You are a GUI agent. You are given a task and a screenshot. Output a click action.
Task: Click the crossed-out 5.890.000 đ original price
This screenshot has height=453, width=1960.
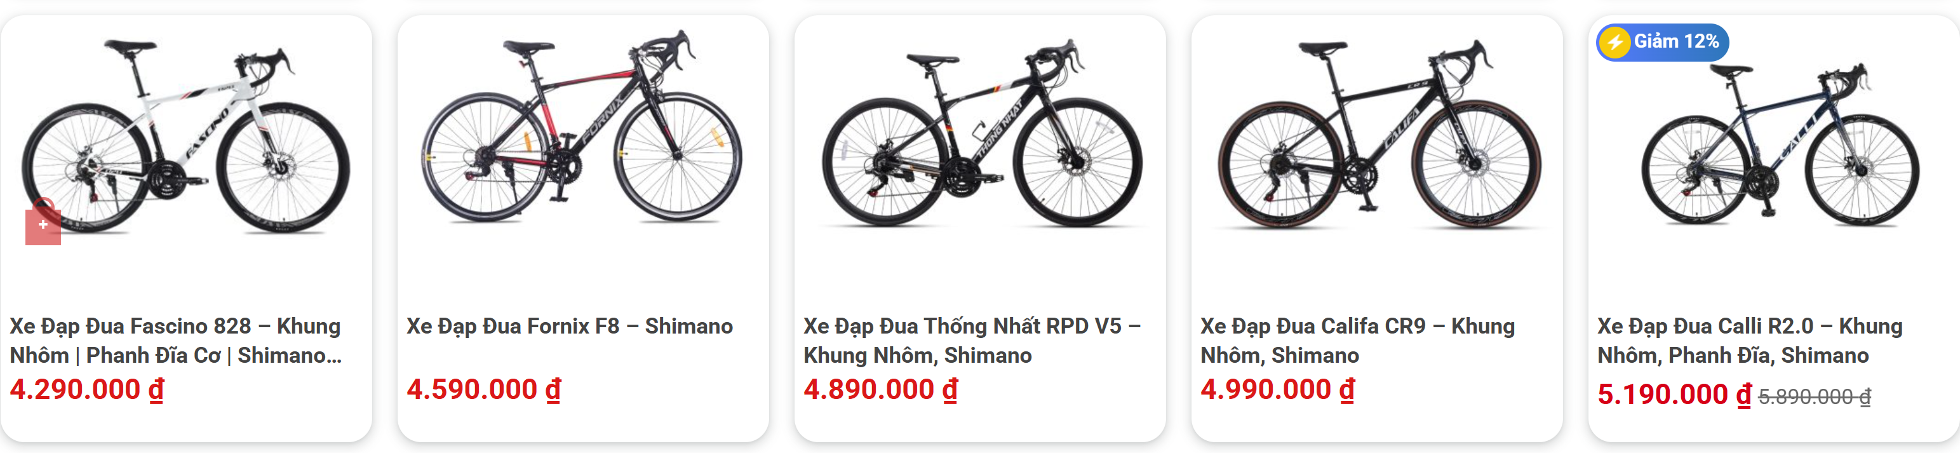tap(1814, 396)
